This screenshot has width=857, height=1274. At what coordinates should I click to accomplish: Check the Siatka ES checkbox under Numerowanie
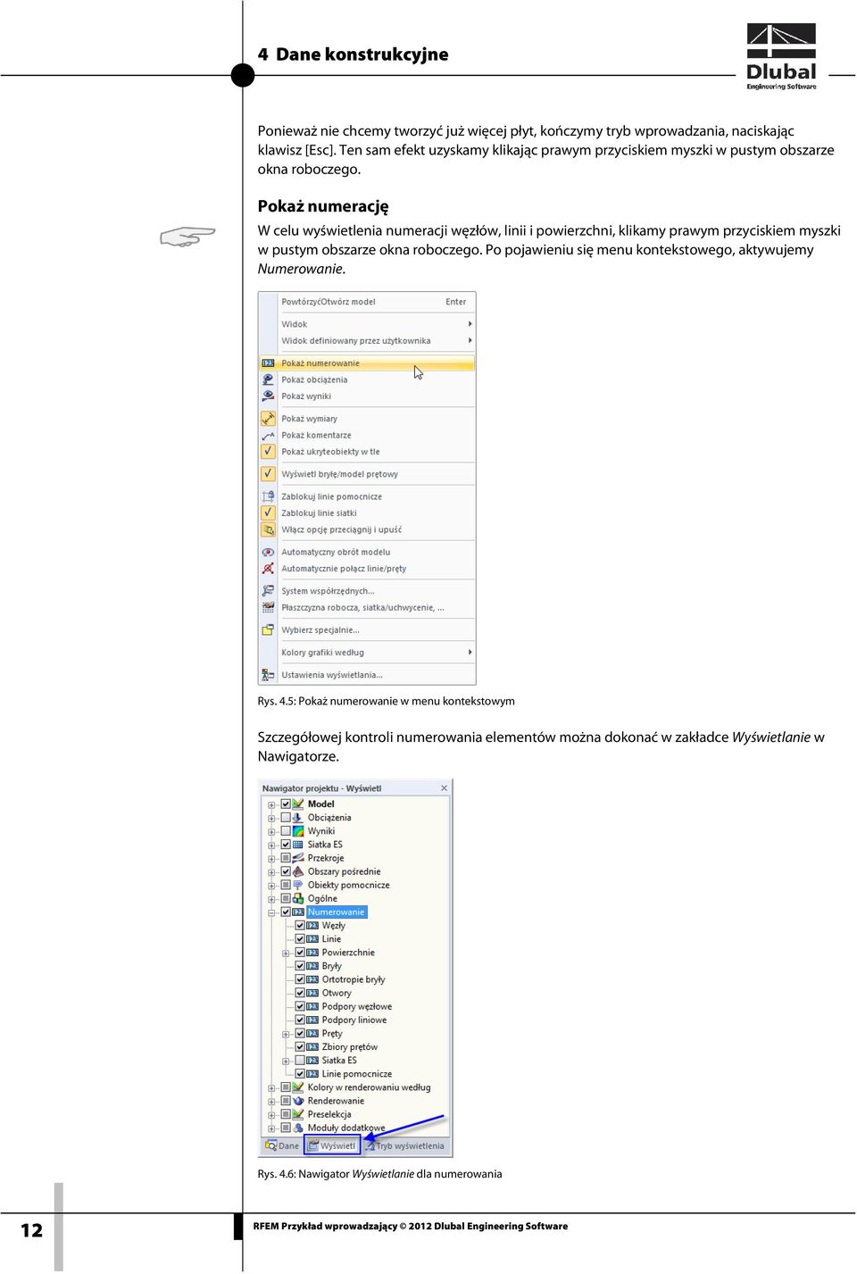(300, 1061)
